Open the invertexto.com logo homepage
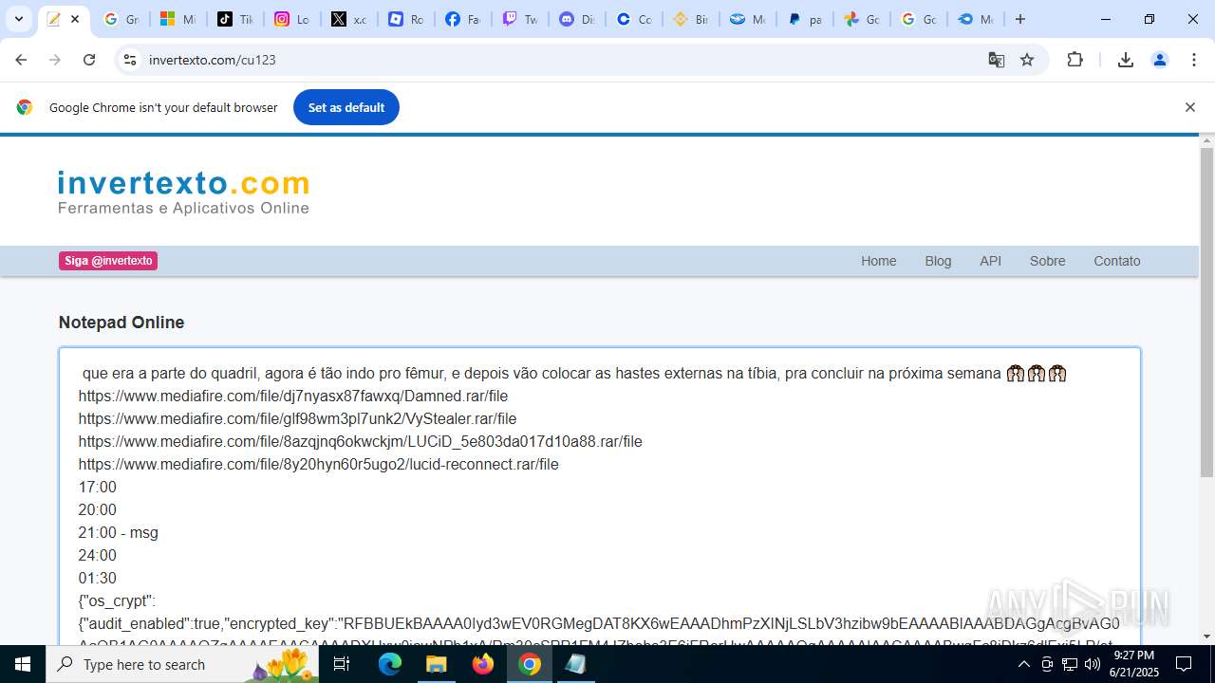 click(183, 192)
